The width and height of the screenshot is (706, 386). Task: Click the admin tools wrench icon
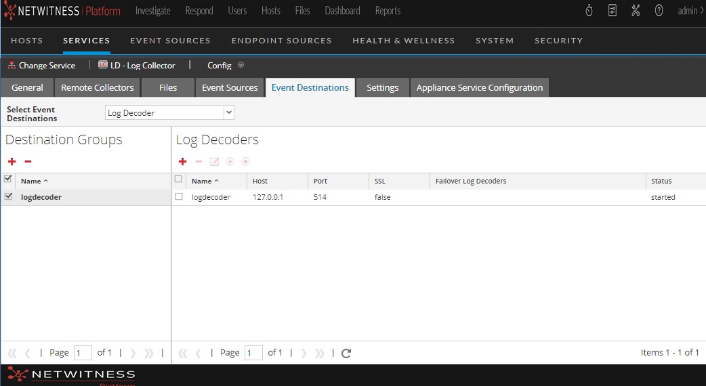point(636,11)
